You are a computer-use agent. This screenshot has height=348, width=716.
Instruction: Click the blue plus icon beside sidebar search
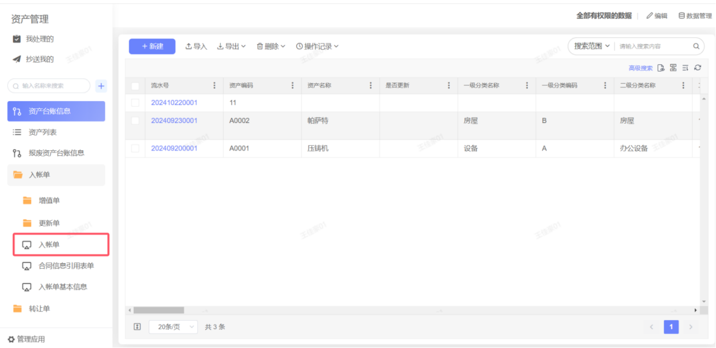pos(101,86)
